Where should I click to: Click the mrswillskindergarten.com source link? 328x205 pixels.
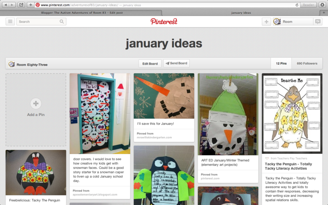pos(154,137)
